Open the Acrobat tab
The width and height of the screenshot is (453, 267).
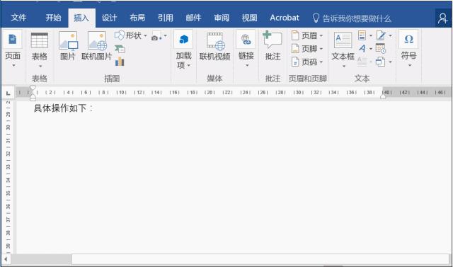coord(285,18)
